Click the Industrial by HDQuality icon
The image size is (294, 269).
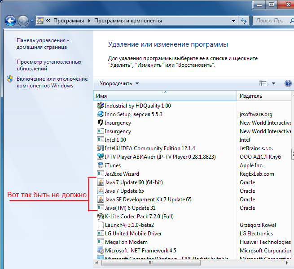coord(100,105)
